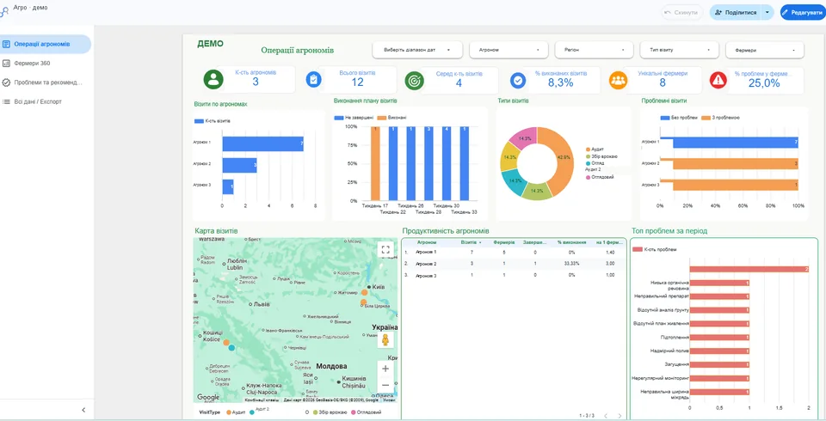The image size is (826, 421).
Task: Go to the previous page of the agronomist table
Action: 605,416
